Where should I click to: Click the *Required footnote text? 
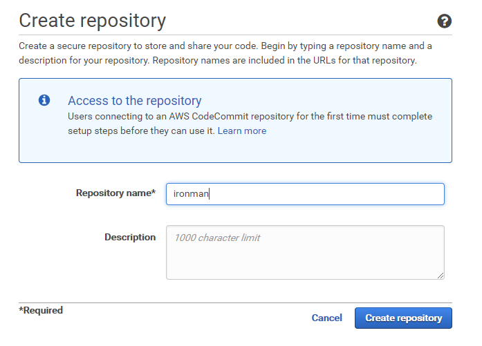point(41,311)
